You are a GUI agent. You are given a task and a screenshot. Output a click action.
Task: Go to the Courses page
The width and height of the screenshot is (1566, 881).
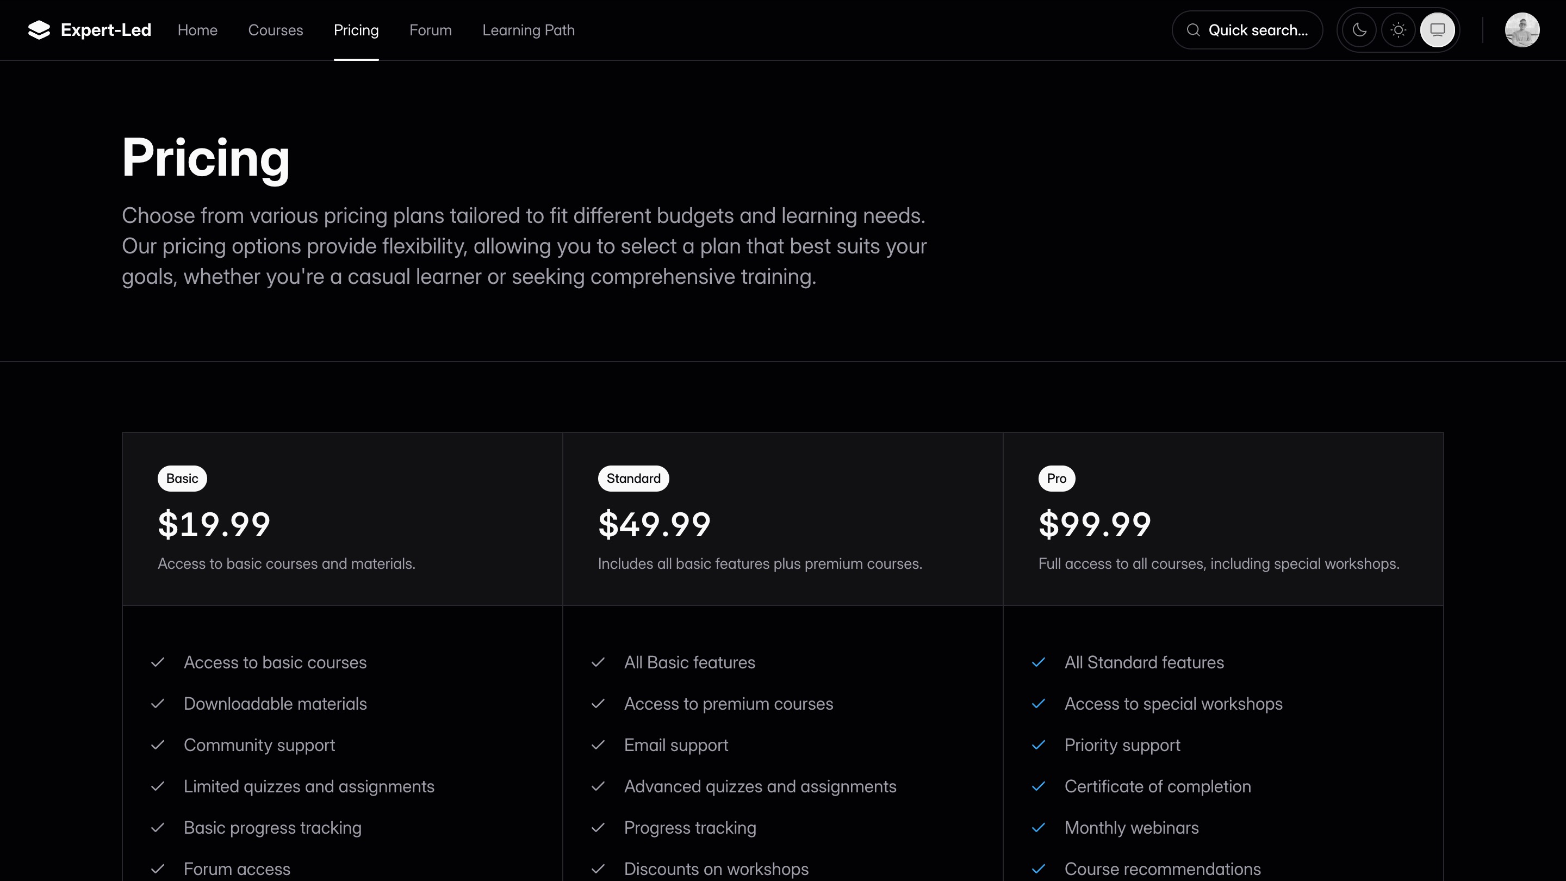tap(275, 30)
